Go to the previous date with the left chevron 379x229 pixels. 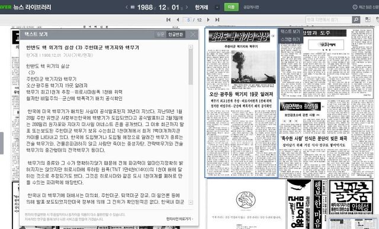[x=126, y=7]
